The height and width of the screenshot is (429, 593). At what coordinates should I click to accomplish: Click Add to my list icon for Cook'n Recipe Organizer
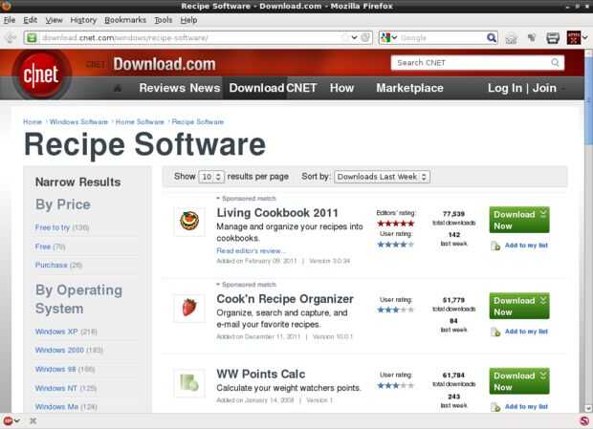click(x=495, y=332)
